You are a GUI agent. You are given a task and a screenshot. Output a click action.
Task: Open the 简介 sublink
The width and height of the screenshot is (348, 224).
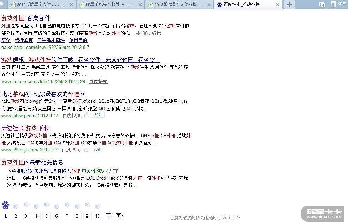click(x=6, y=40)
